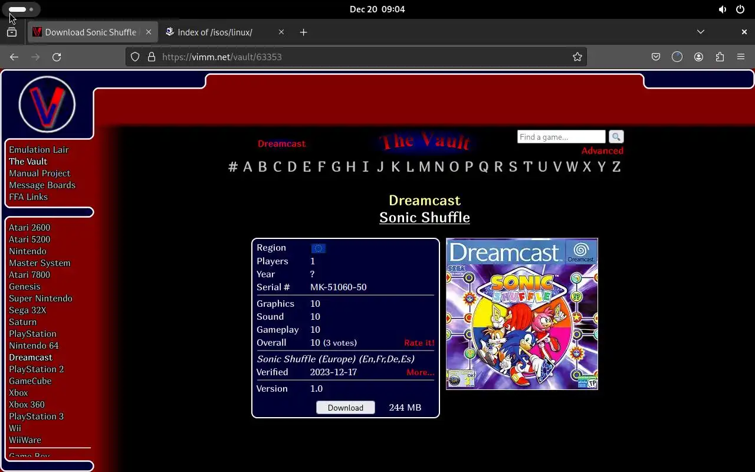The height and width of the screenshot is (472, 755).
Task: Expand the list all tabs chevron
Action: pyautogui.click(x=701, y=32)
